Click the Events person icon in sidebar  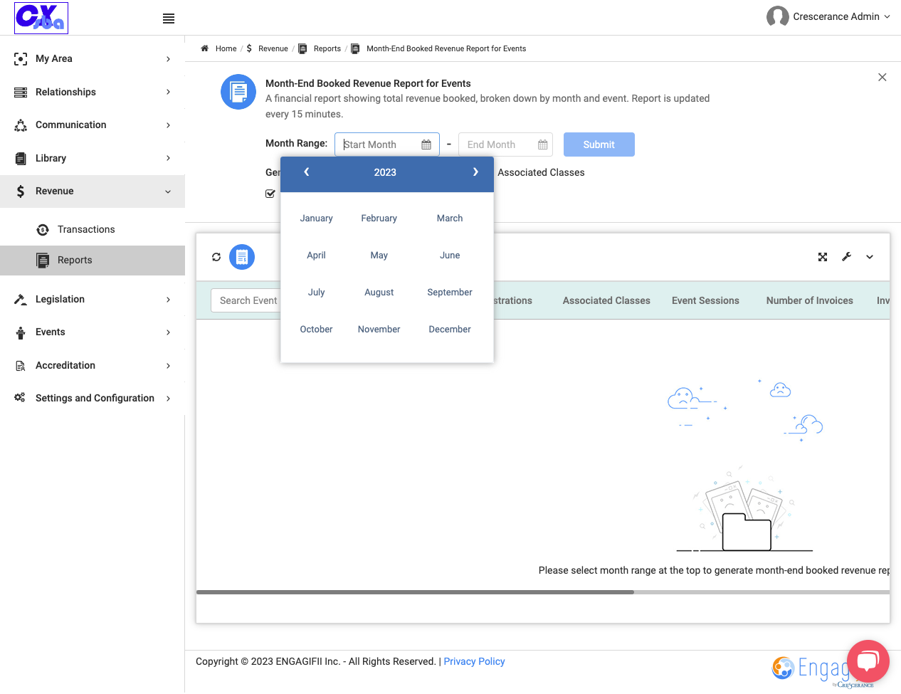click(21, 332)
